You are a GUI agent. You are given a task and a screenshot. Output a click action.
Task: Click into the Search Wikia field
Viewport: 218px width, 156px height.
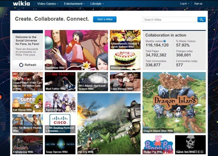coord(169,20)
